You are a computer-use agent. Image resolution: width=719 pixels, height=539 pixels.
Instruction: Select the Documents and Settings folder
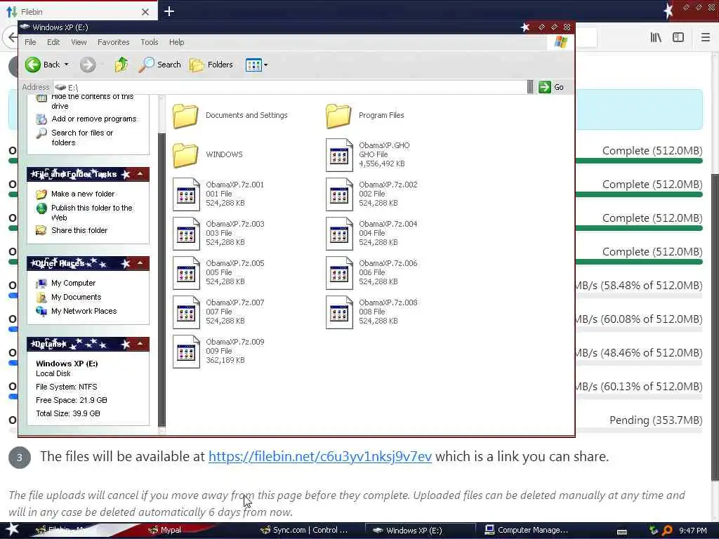point(230,116)
